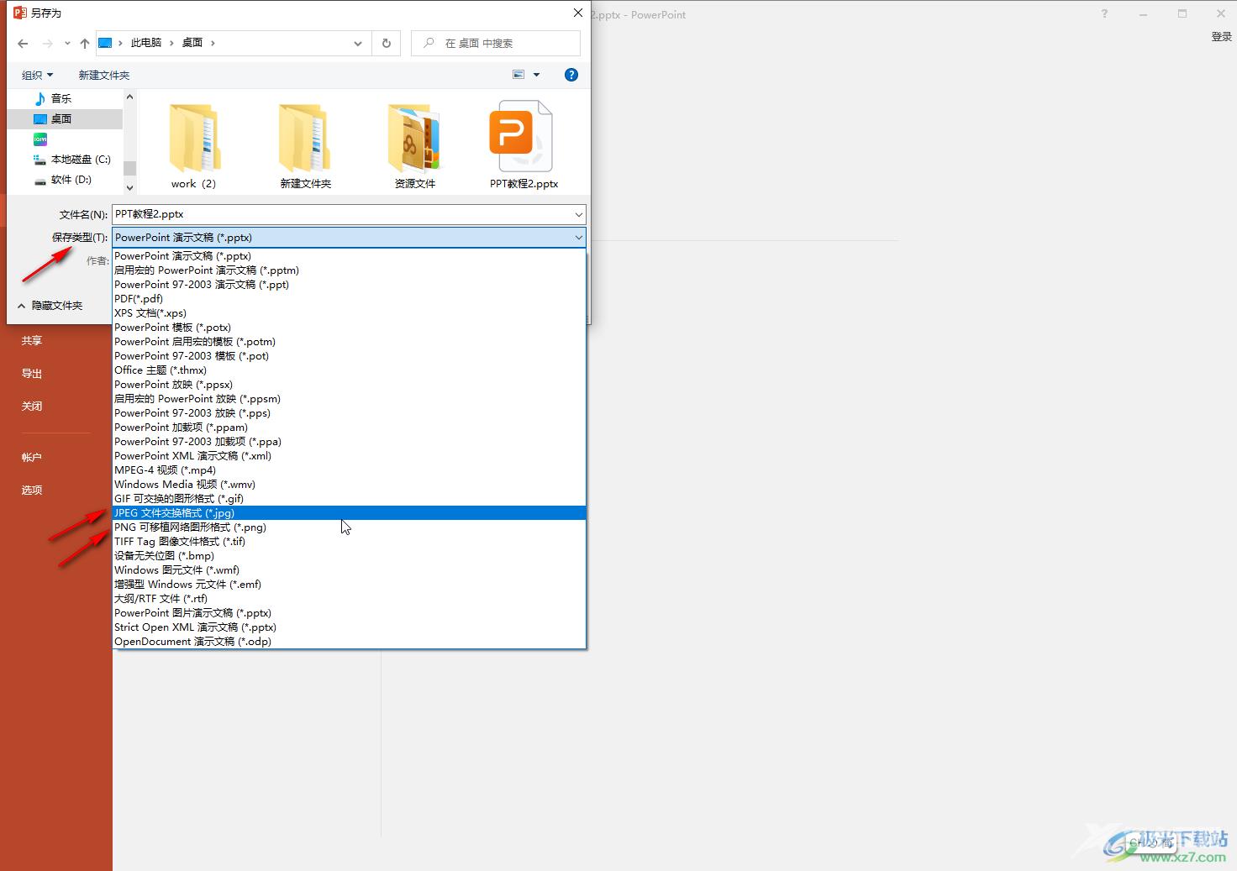The image size is (1237, 871).
Task: Choose PowerPoint 图片演示文稿 (*.pptx)
Action: [x=350, y=613]
